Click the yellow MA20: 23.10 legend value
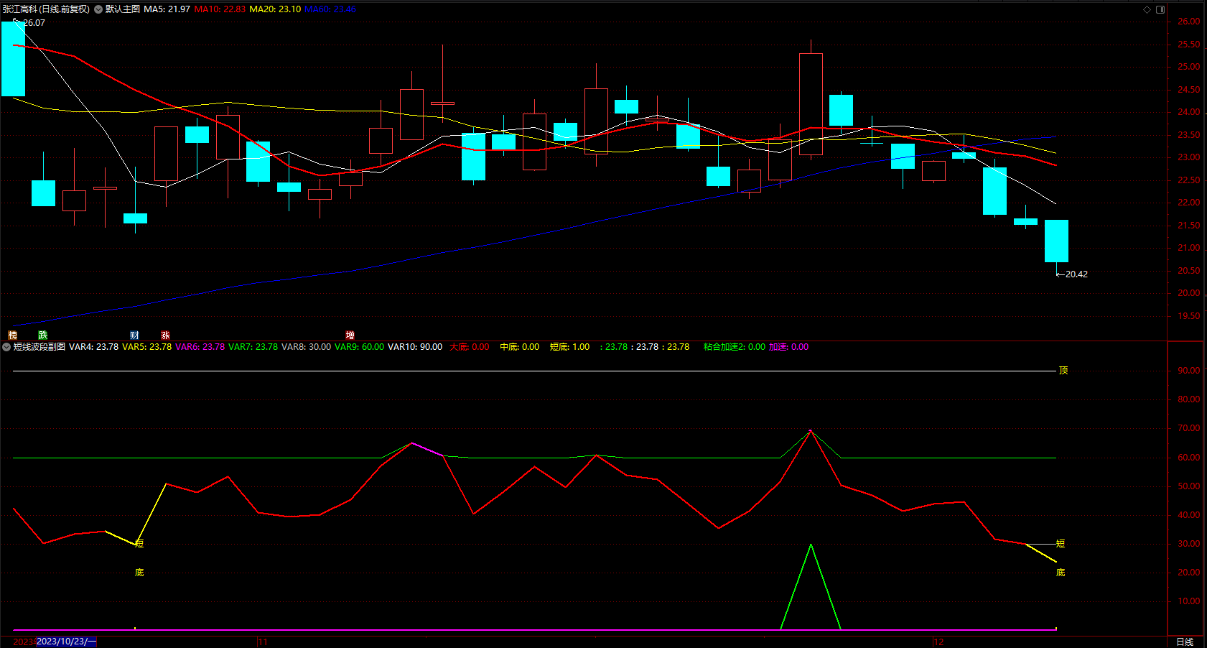 tap(275, 9)
